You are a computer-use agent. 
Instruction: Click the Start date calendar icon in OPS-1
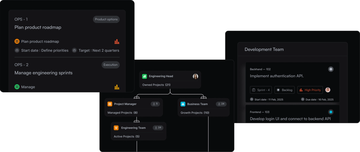click(17, 50)
